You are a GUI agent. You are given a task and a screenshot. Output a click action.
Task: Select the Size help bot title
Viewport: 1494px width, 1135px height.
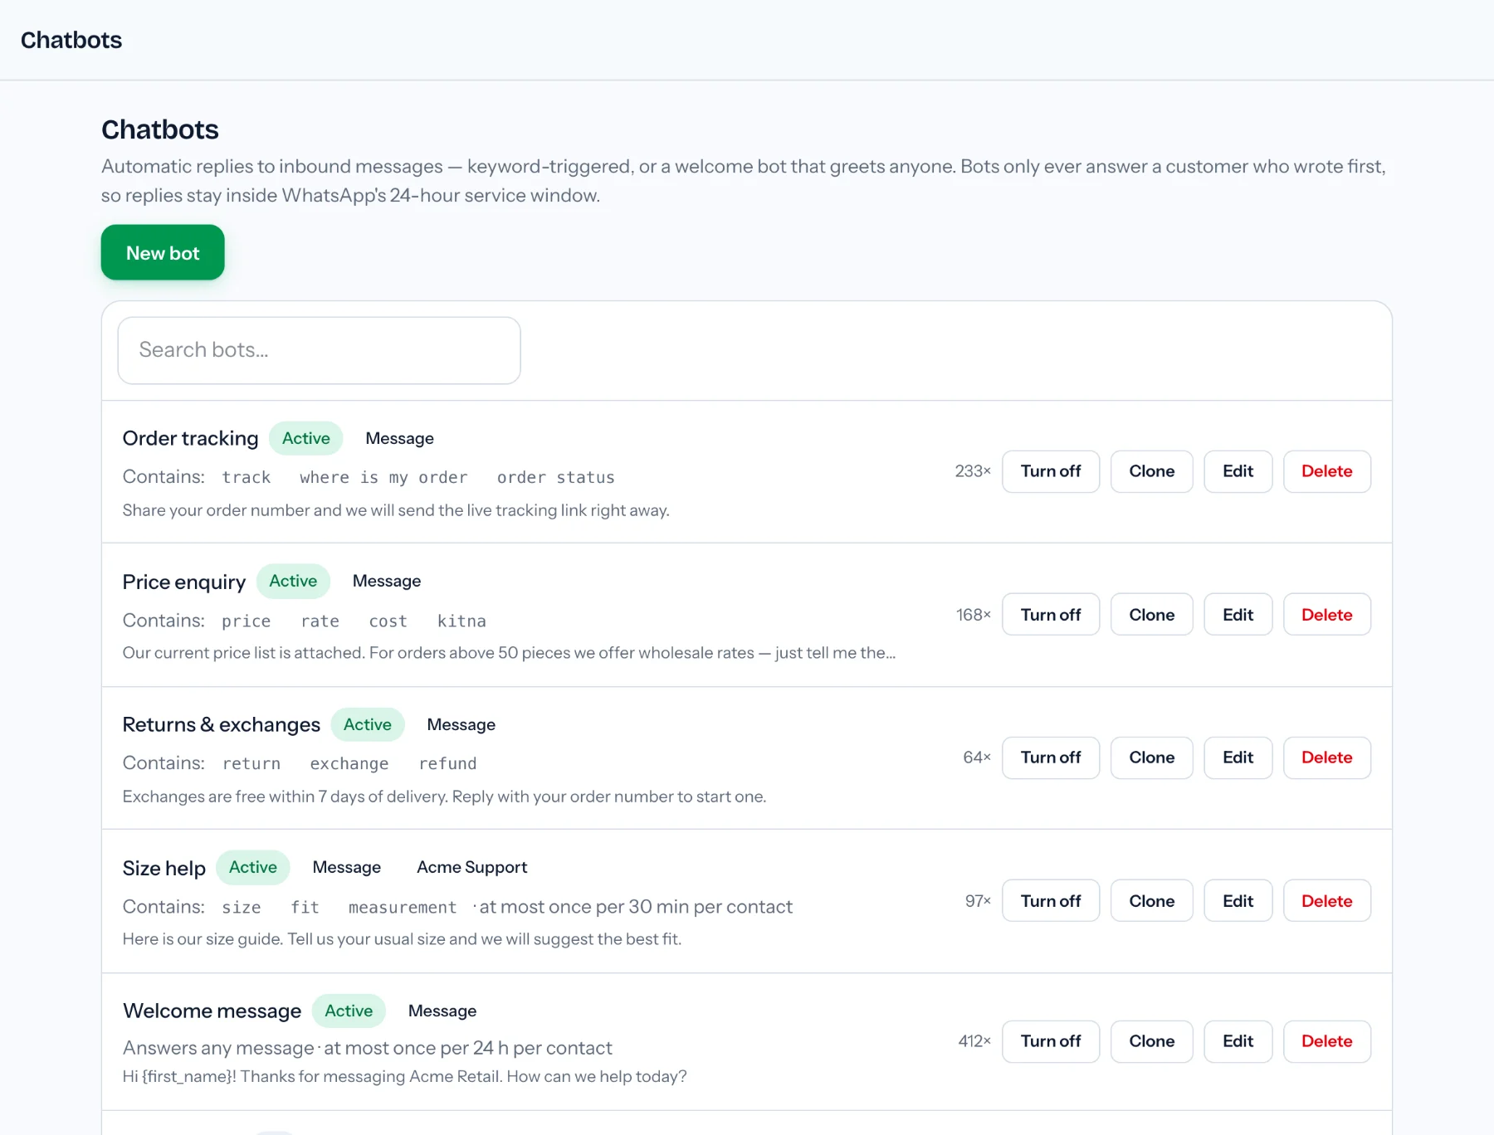click(164, 868)
